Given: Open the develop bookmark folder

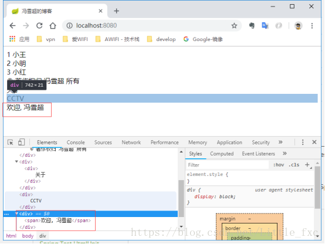Looking at the screenshot, I should (x=161, y=39).
